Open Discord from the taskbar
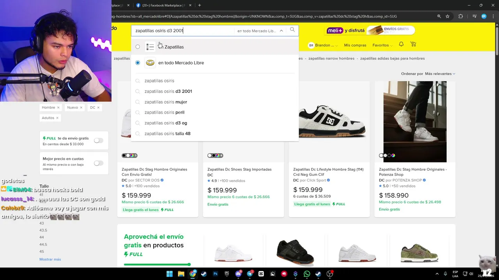 (238, 274)
